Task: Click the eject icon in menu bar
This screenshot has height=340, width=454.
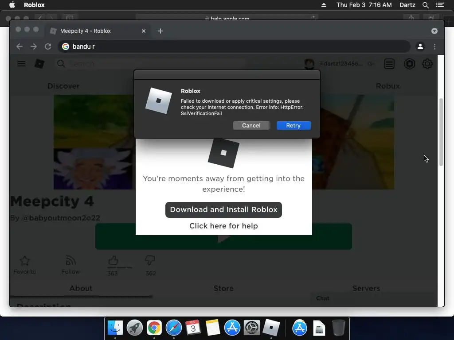Action: point(324,5)
